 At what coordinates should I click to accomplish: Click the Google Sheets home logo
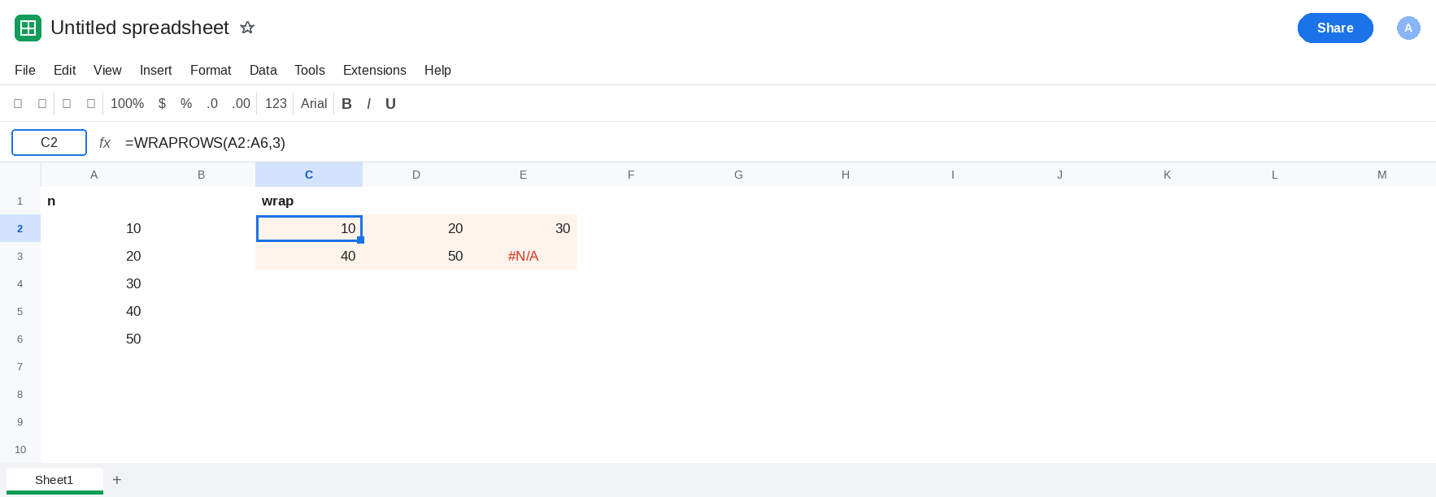point(28,28)
